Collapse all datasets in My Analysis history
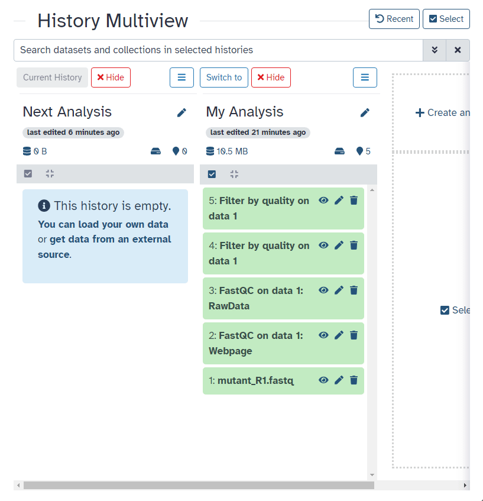Screen dimensions: 483x501 [x=234, y=174]
